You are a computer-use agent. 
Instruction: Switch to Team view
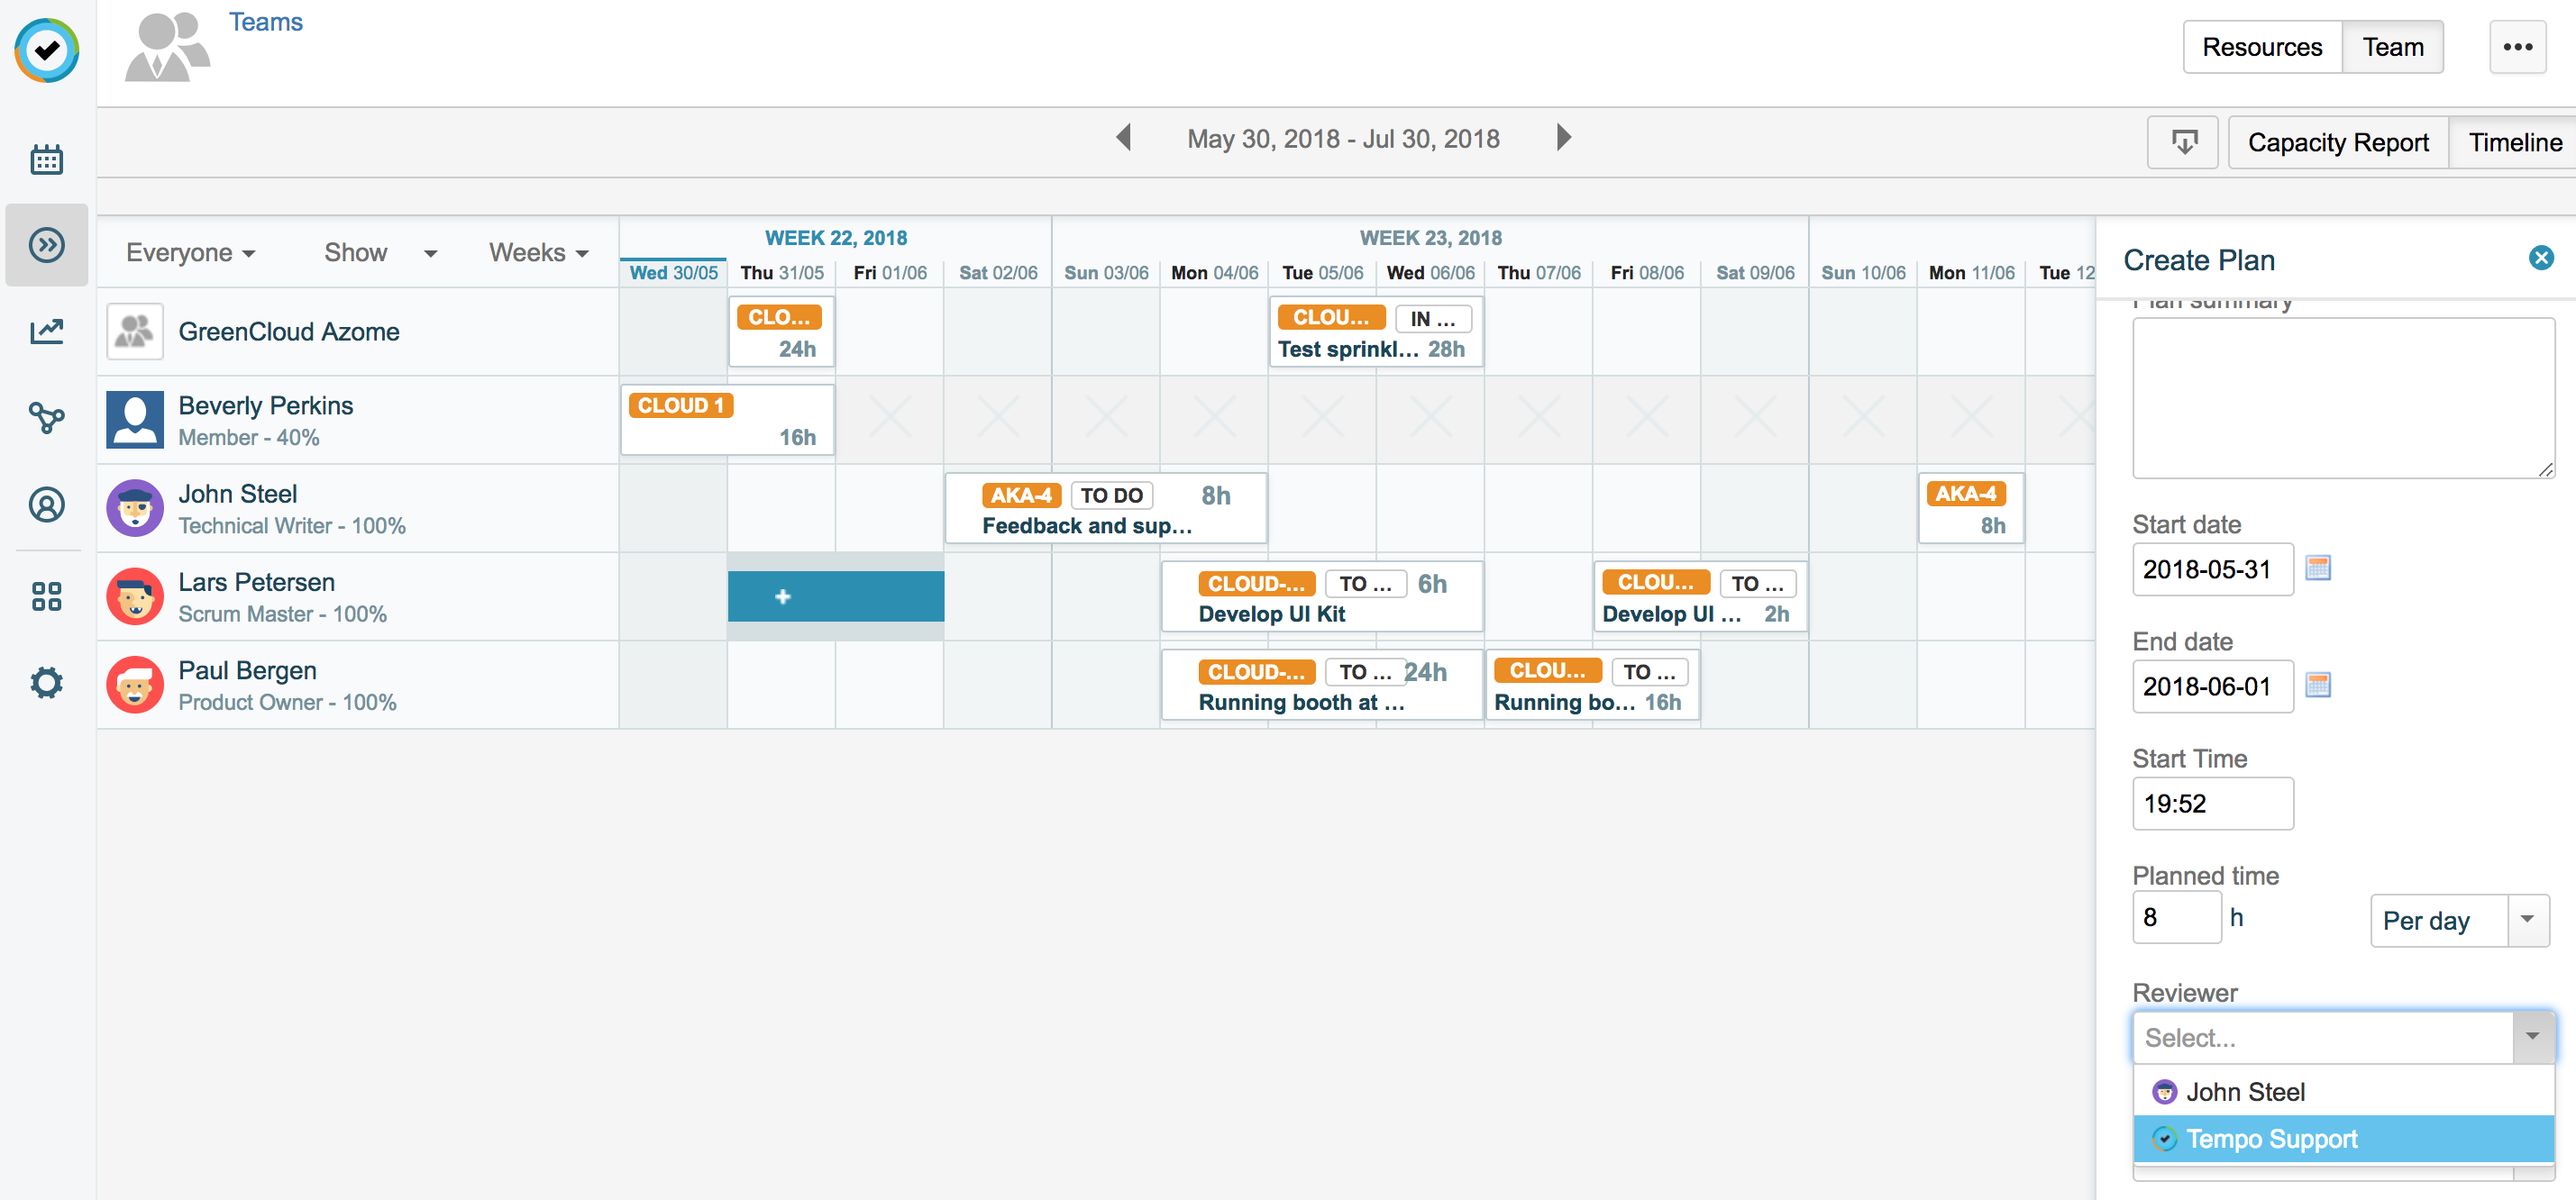point(2392,47)
